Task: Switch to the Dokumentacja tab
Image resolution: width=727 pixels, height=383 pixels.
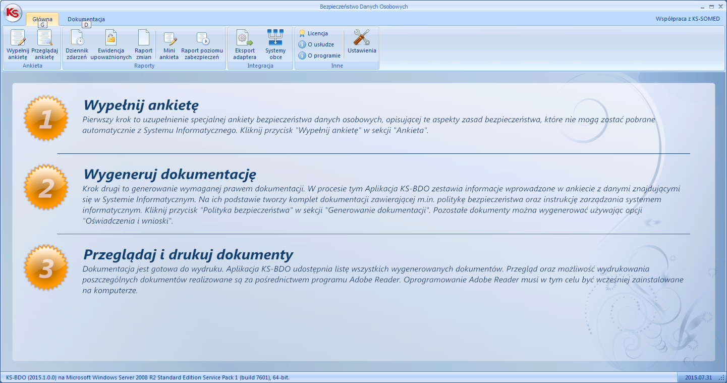Action: 86,19
